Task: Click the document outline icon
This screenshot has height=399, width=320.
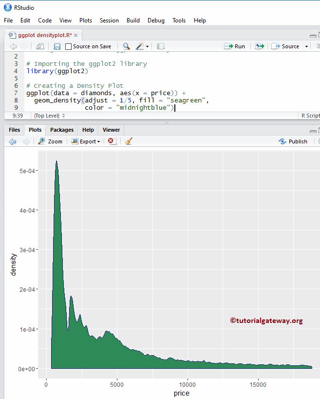Action: click(318, 46)
